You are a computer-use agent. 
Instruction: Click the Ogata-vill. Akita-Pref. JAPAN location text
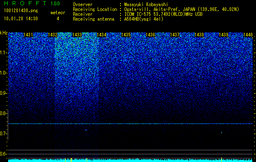182,9
